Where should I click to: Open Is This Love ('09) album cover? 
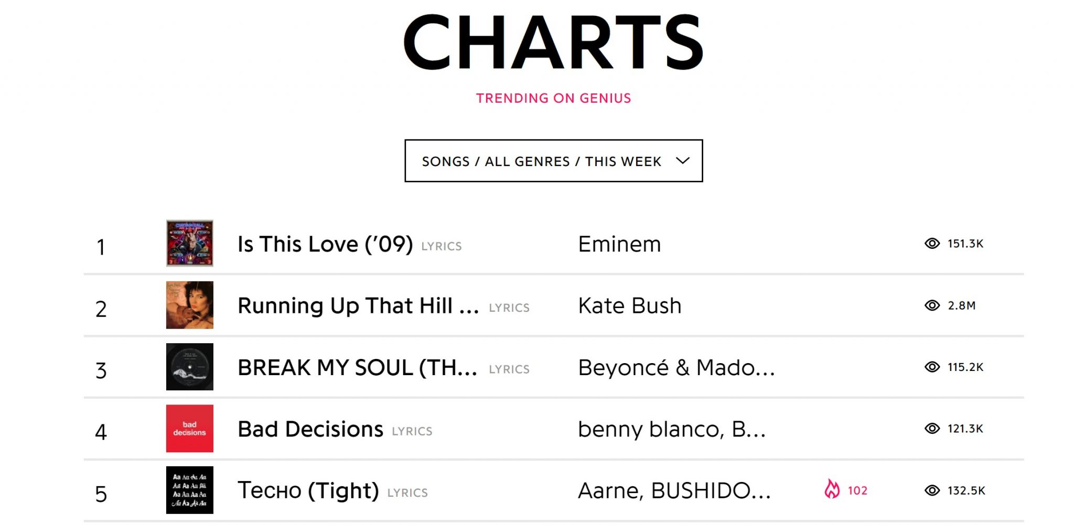189,244
